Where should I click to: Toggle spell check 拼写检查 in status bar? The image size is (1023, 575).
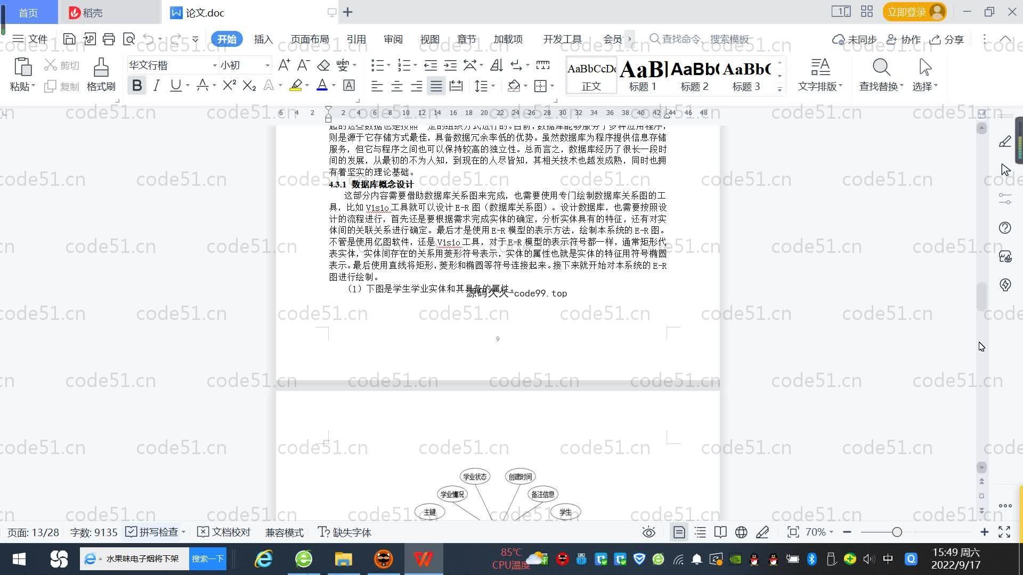[152, 532]
